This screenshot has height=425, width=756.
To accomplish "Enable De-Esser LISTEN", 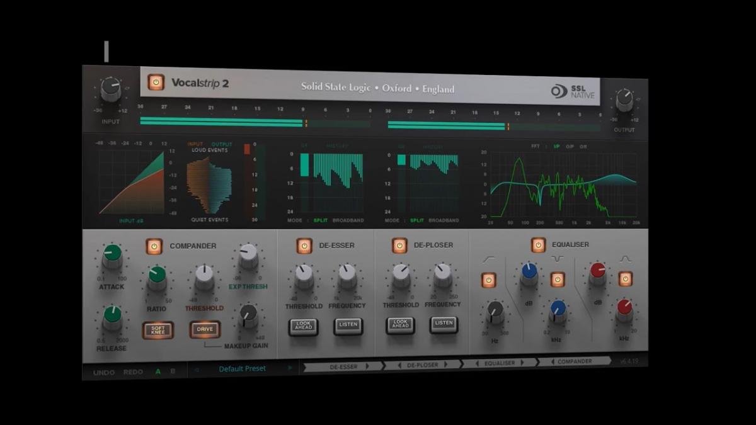I will [348, 326].
